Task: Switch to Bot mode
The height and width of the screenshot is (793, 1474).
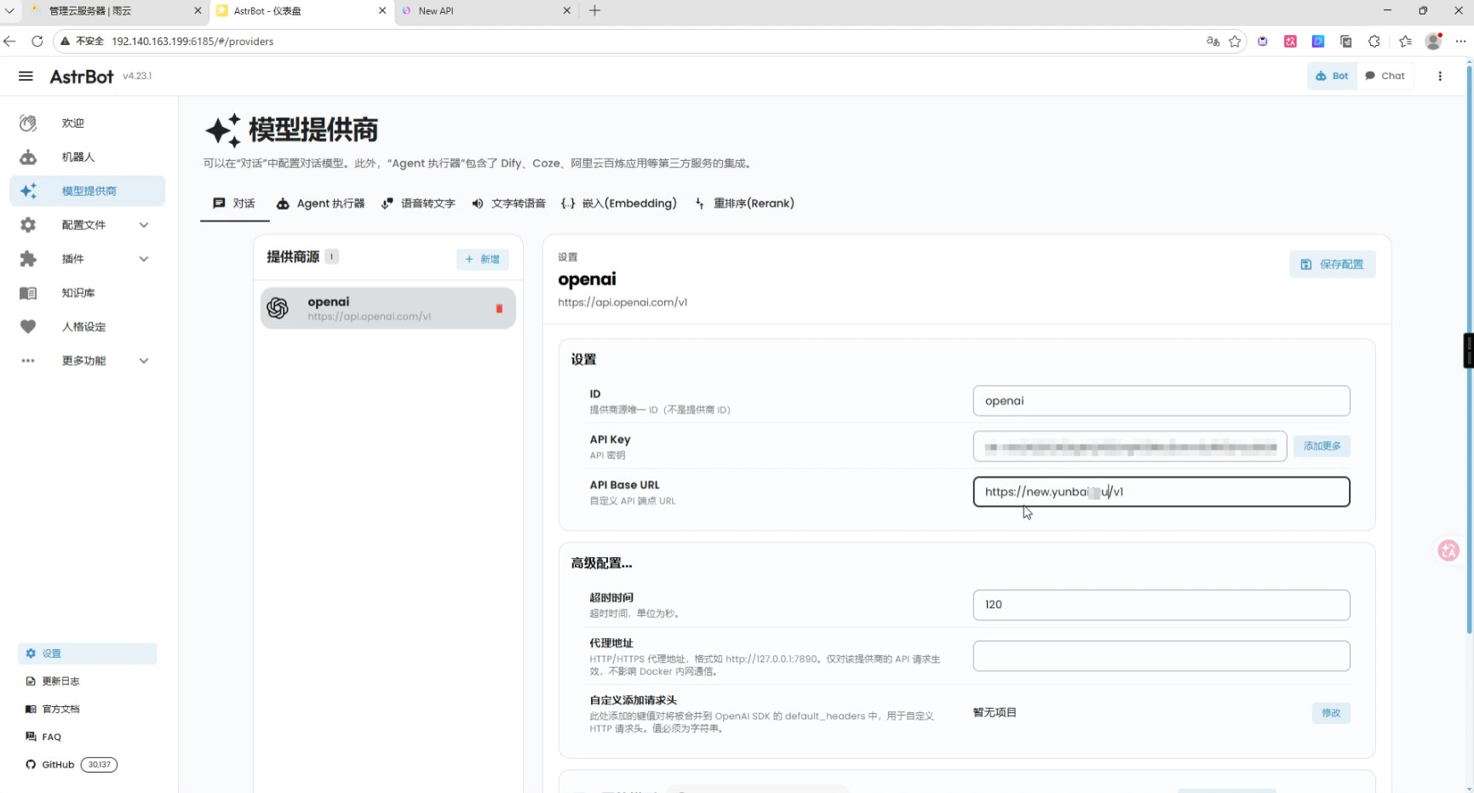Action: 1332,76
